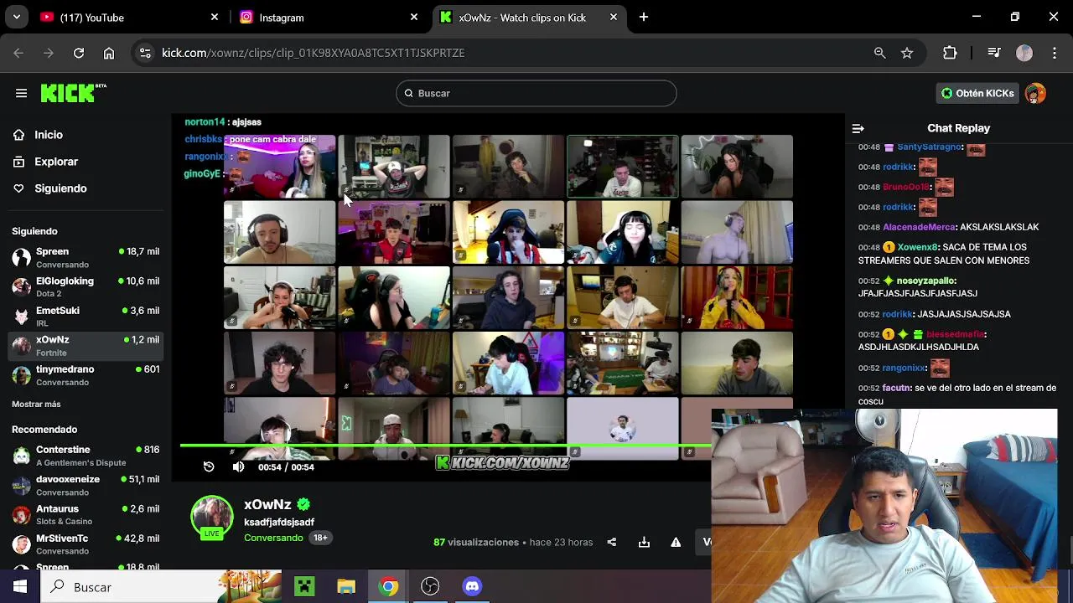Open the Kick hamburger menu
1073x603 pixels.
click(21, 93)
